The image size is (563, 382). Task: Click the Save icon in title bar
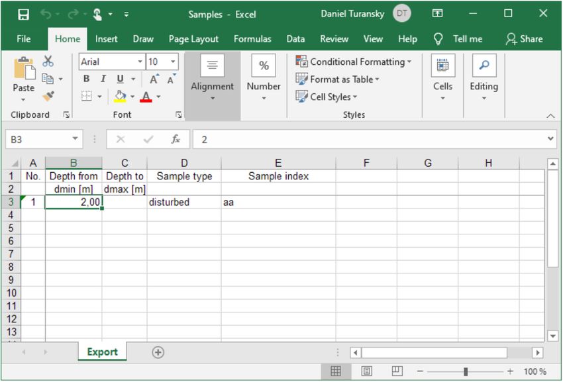(x=23, y=14)
